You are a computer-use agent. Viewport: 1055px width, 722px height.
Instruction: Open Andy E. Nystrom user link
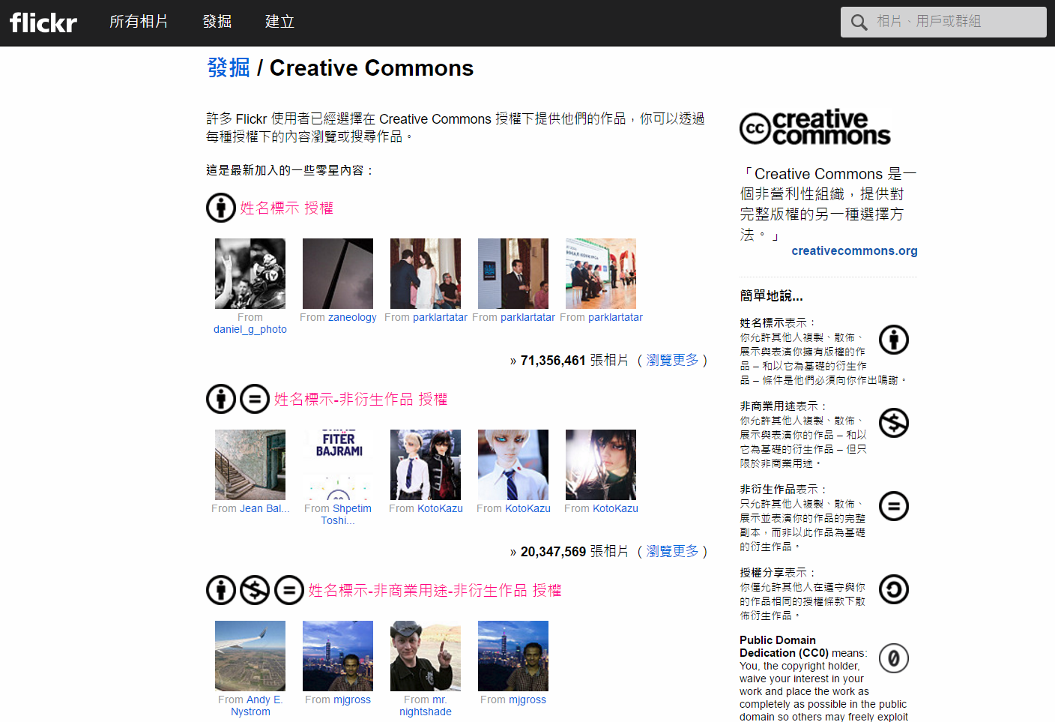(257, 706)
